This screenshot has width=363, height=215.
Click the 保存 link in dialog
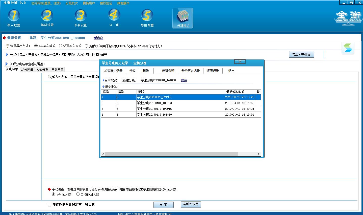184,80
